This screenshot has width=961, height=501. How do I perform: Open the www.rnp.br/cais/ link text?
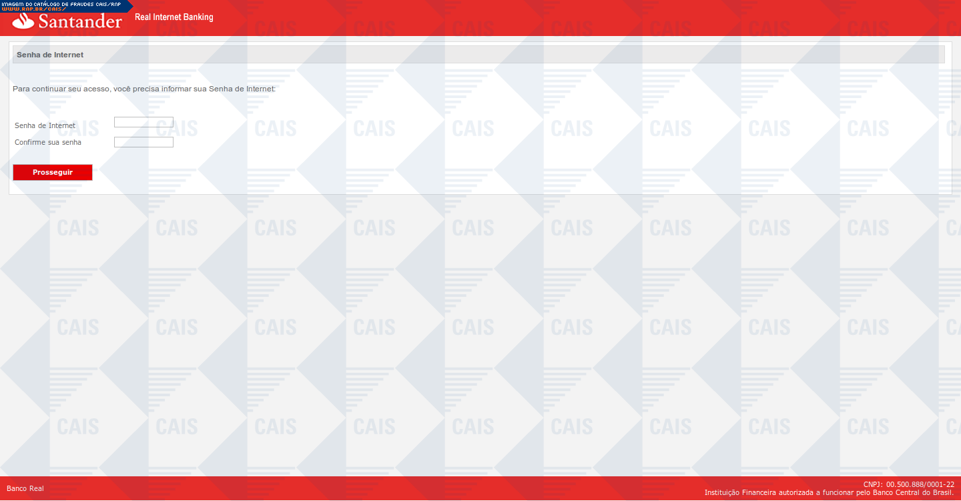coord(33,9)
